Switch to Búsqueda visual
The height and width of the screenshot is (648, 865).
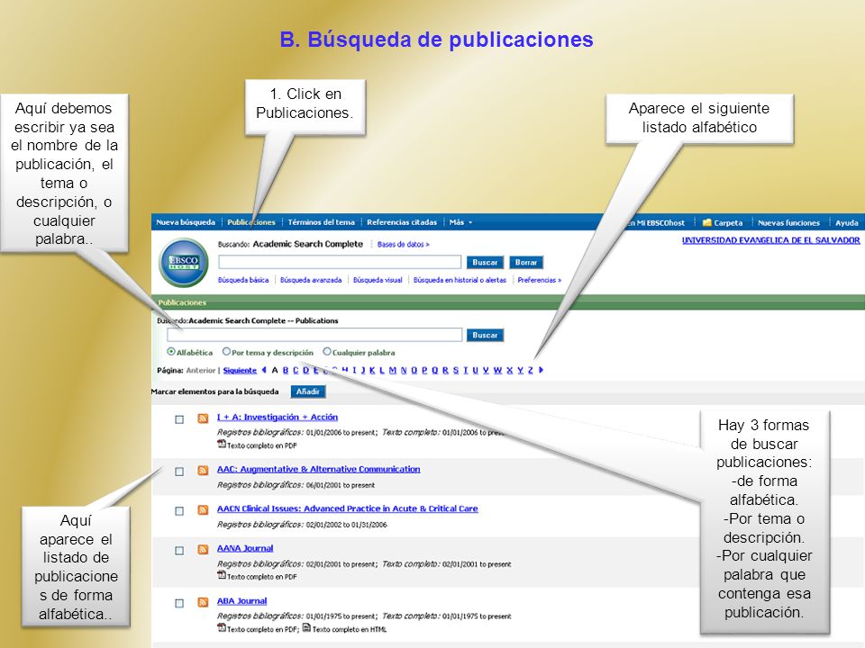tap(378, 280)
